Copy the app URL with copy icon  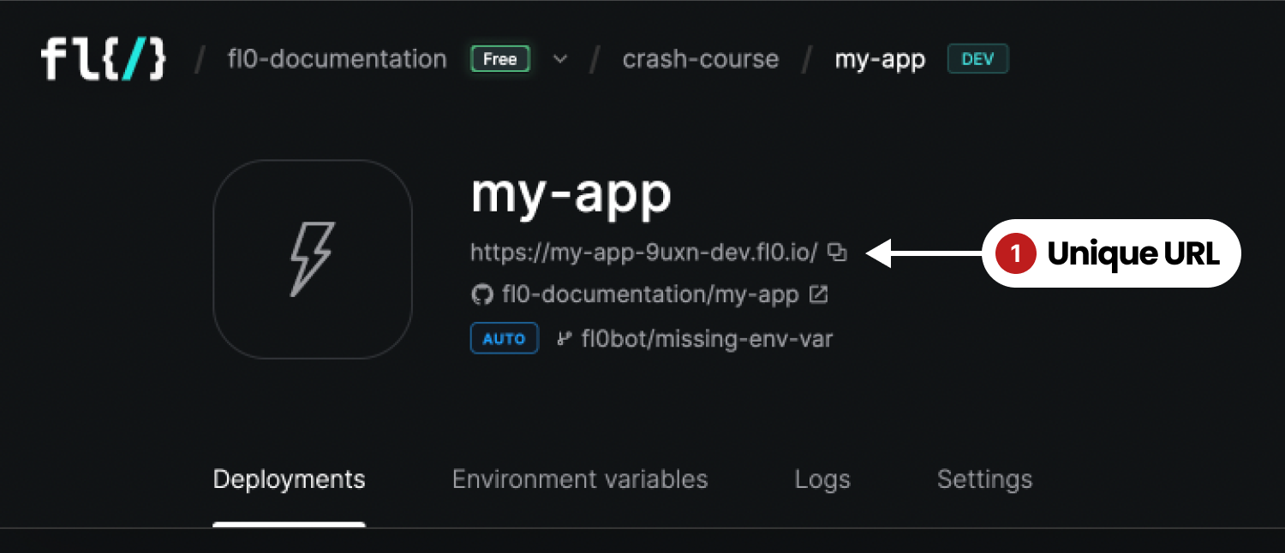pyautogui.click(x=838, y=253)
